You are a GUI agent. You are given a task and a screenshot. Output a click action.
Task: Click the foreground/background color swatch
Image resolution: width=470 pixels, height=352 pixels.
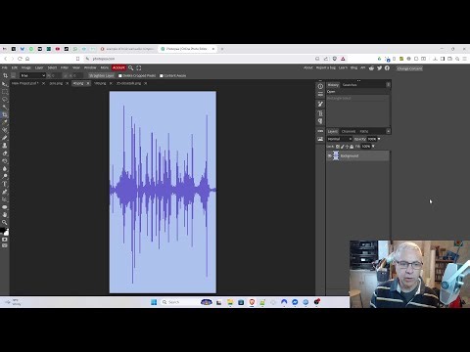(5, 231)
